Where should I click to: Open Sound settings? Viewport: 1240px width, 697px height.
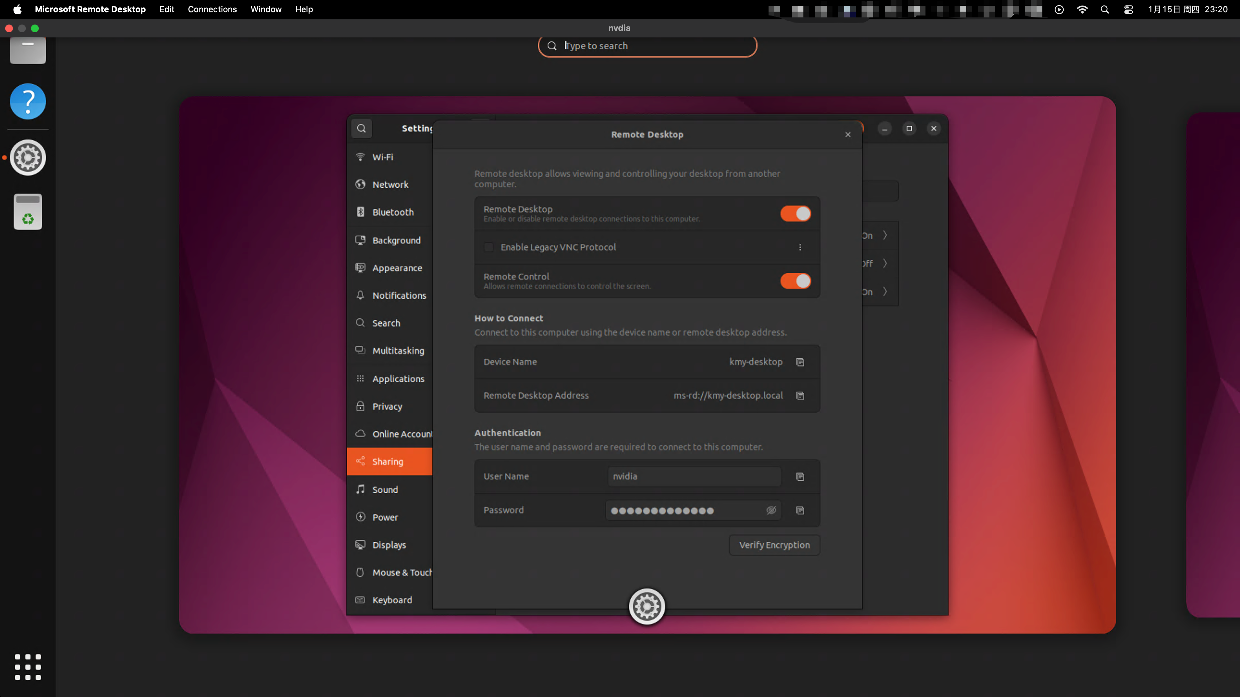389,490
